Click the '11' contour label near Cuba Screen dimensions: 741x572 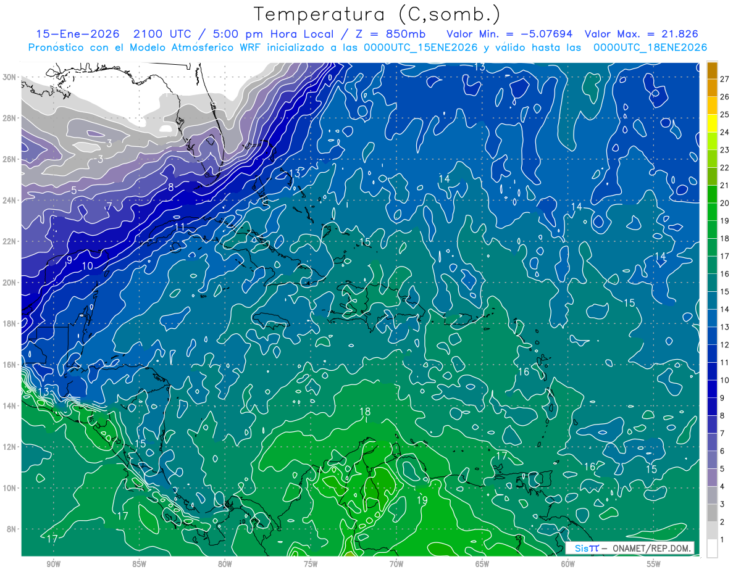[180, 226]
